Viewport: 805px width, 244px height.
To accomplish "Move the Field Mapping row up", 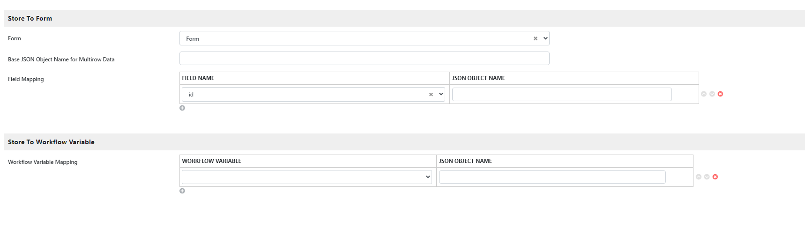I will (703, 94).
